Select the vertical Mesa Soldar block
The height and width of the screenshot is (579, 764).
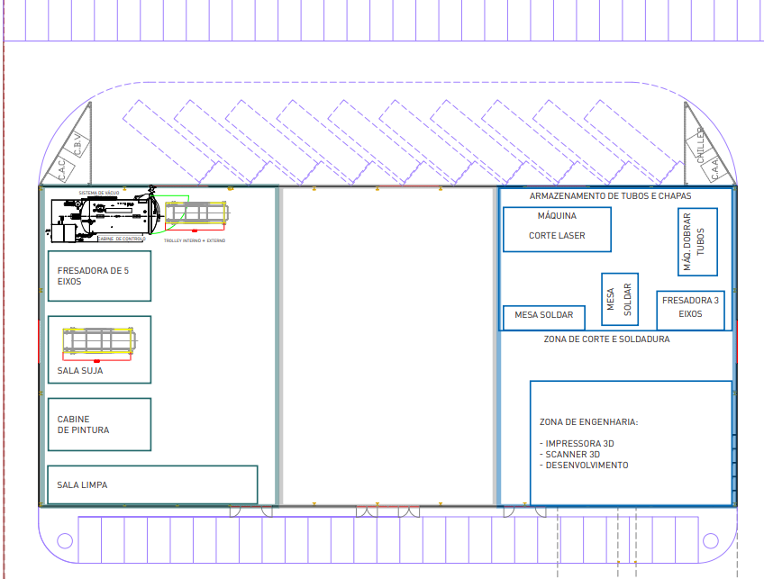pyautogui.click(x=620, y=299)
